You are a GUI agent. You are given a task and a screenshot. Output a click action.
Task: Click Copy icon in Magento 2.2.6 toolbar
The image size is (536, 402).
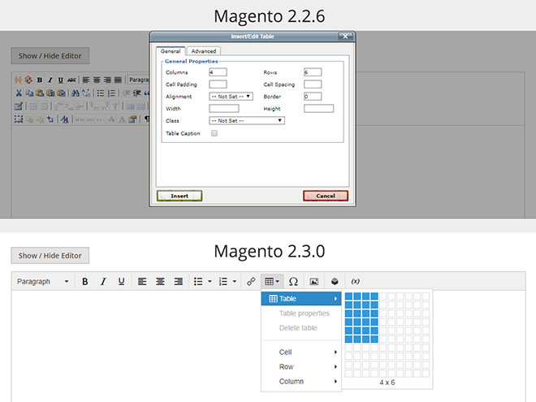pyautogui.click(x=29, y=93)
